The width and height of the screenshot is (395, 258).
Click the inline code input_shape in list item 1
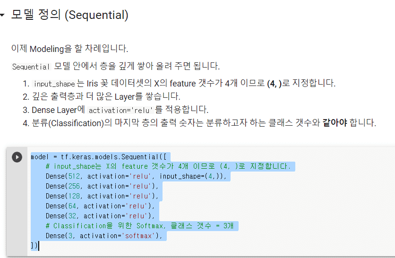pyautogui.click(x=54, y=84)
